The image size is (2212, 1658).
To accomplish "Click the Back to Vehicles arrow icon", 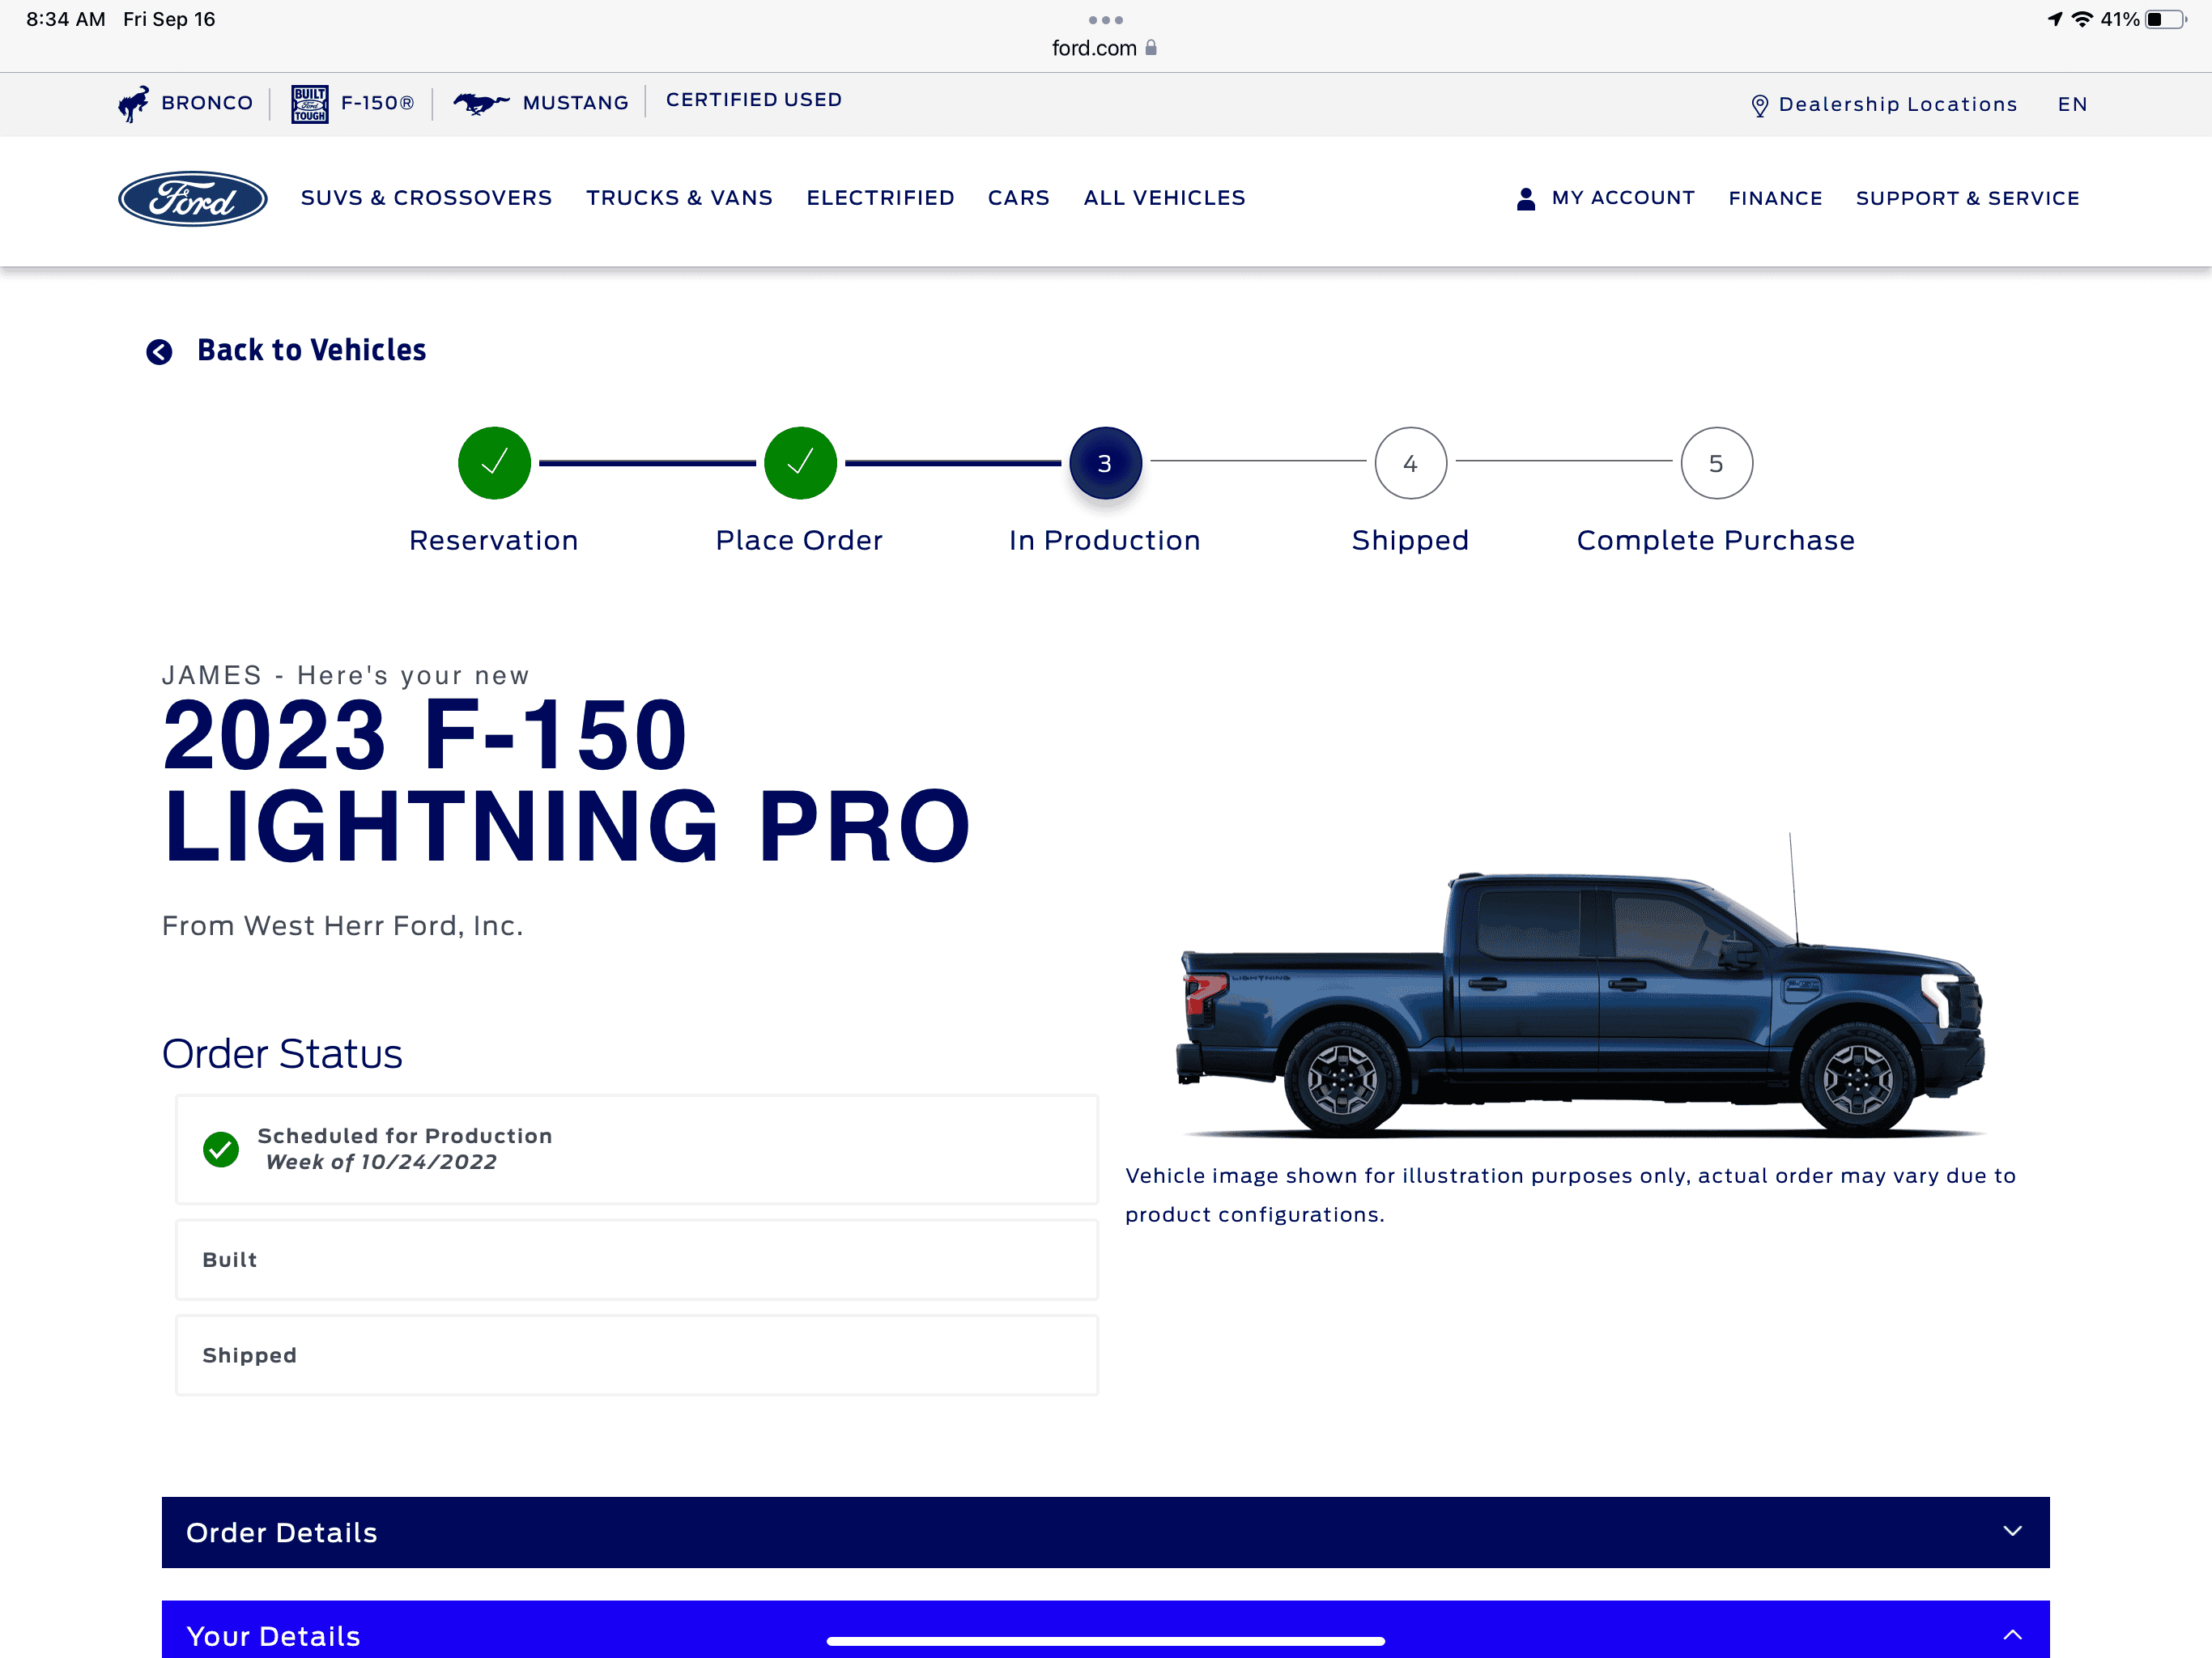I will pos(159,351).
